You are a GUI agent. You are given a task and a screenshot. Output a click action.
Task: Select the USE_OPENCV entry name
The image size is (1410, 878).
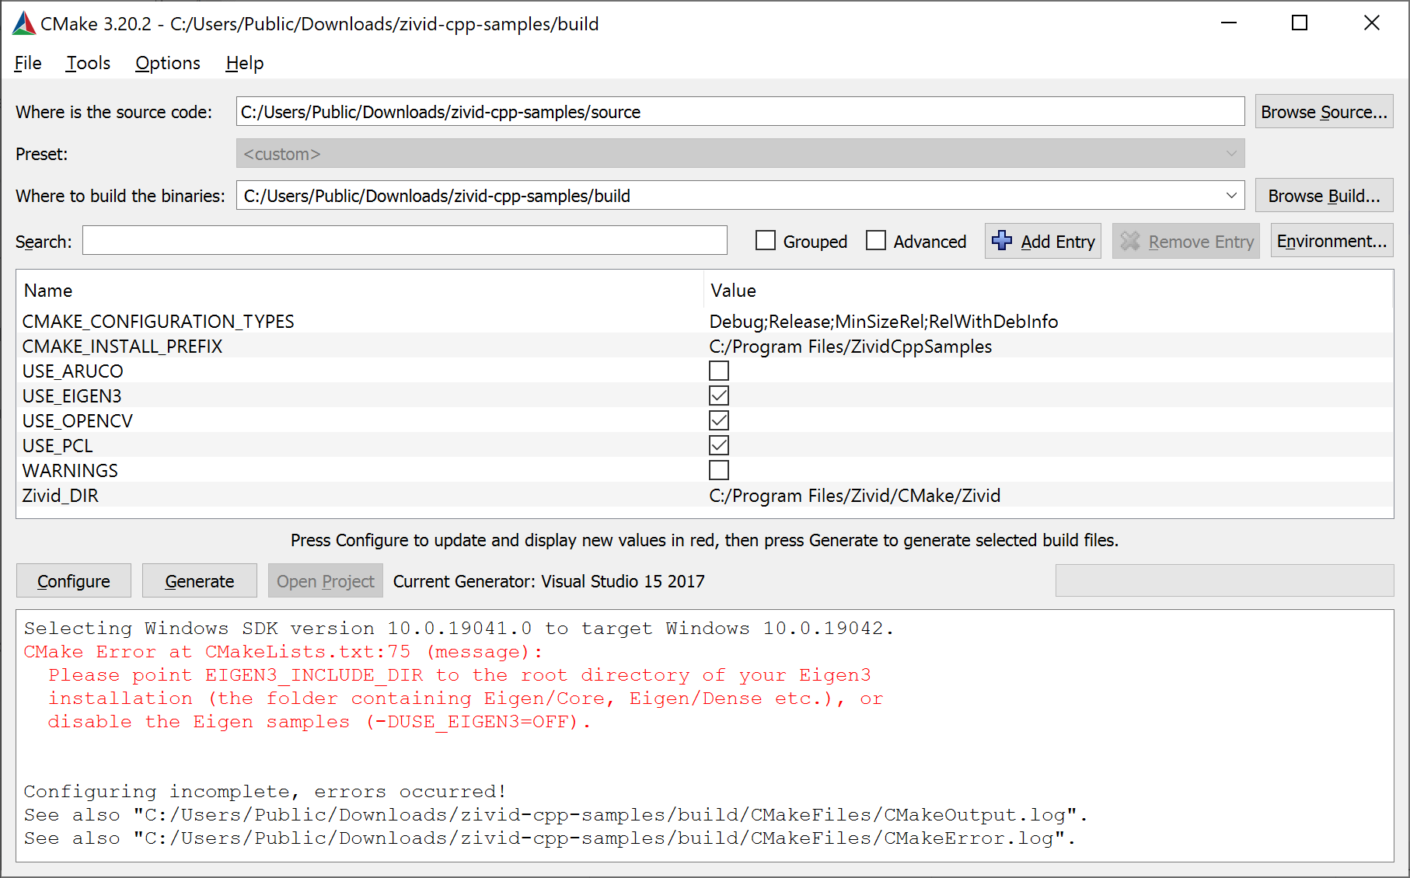coord(77,421)
